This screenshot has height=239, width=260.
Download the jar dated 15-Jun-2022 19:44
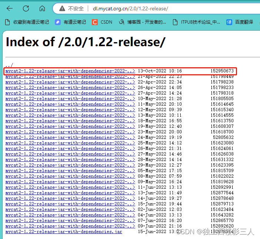[x=70, y=204]
